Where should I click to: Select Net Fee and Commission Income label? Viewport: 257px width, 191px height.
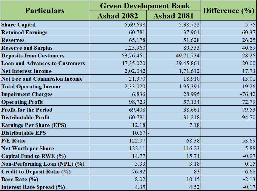[42, 79]
